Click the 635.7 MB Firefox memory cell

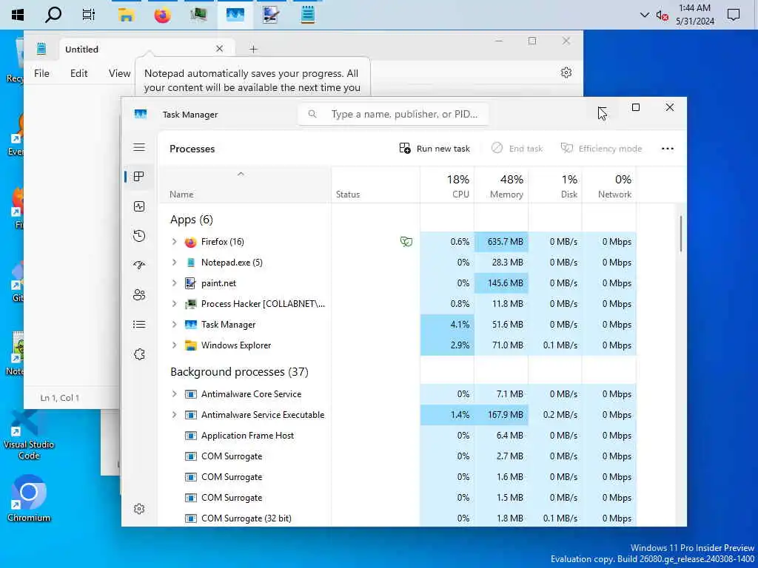[501, 242]
